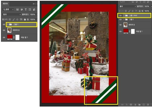Click the link layers icon in panel footer
This screenshot has width=152, height=108.
pos(122,104)
